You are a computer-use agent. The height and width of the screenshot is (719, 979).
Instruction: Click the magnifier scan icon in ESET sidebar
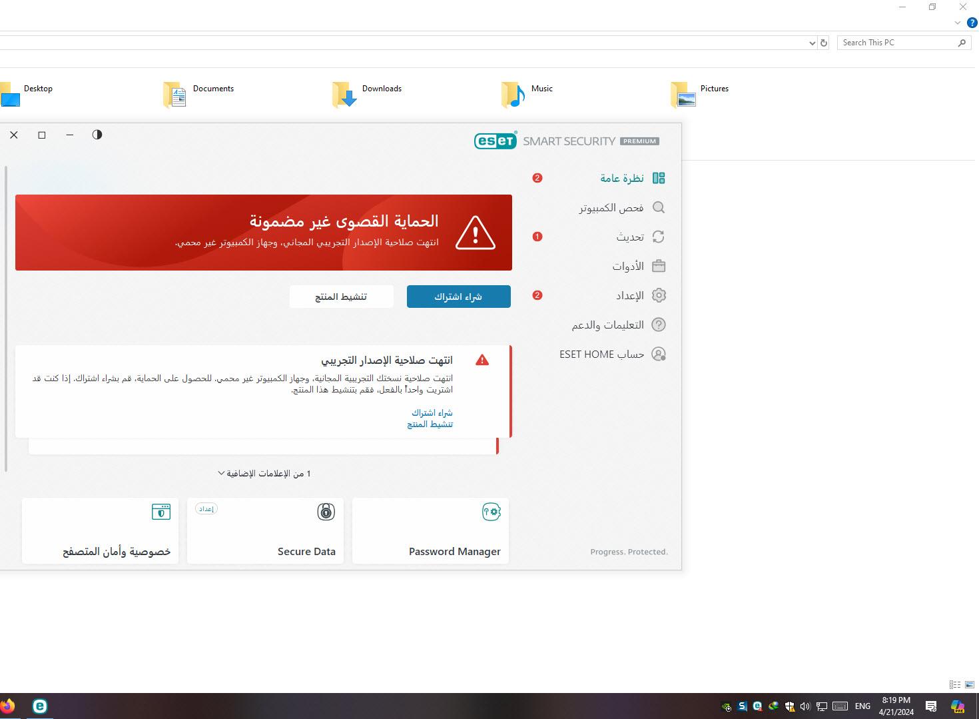[x=659, y=207]
